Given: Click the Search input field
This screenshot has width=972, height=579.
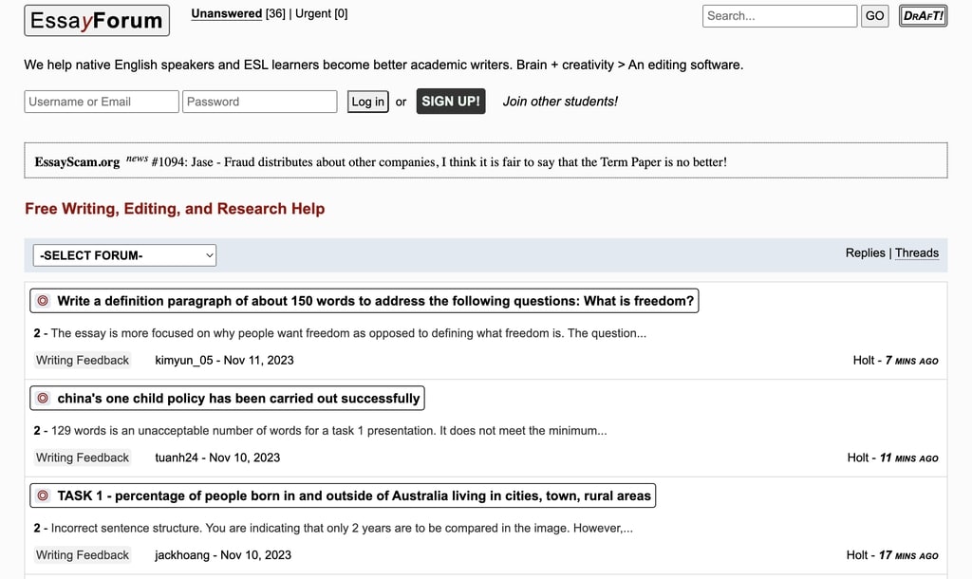Looking at the screenshot, I should 778,15.
